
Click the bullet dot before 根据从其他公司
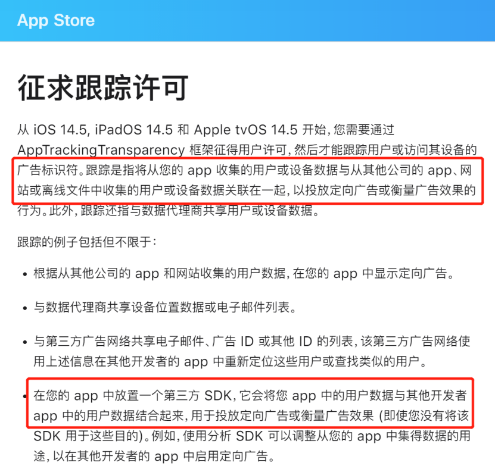coord(25,274)
